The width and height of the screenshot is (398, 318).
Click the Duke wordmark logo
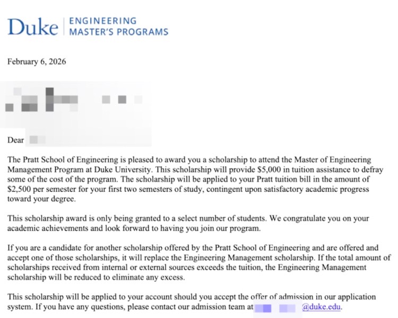coord(32,26)
